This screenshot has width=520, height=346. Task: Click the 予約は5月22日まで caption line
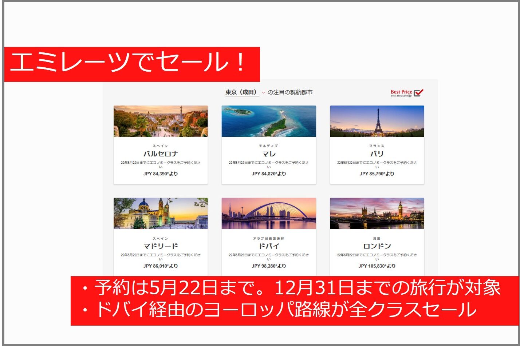[x=291, y=288]
